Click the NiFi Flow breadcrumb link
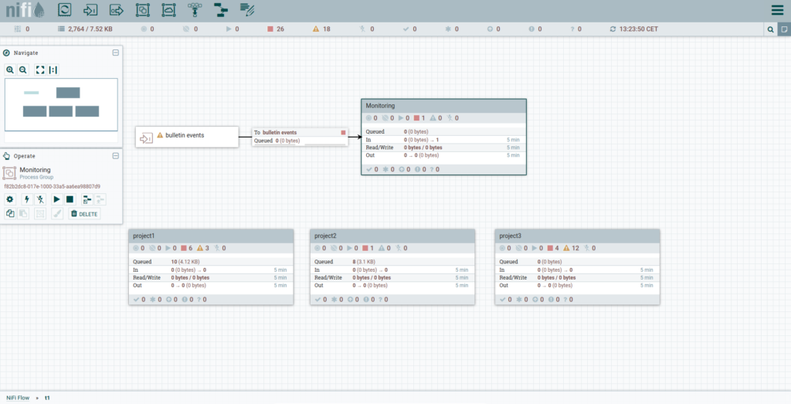The image size is (791, 404). (18, 398)
